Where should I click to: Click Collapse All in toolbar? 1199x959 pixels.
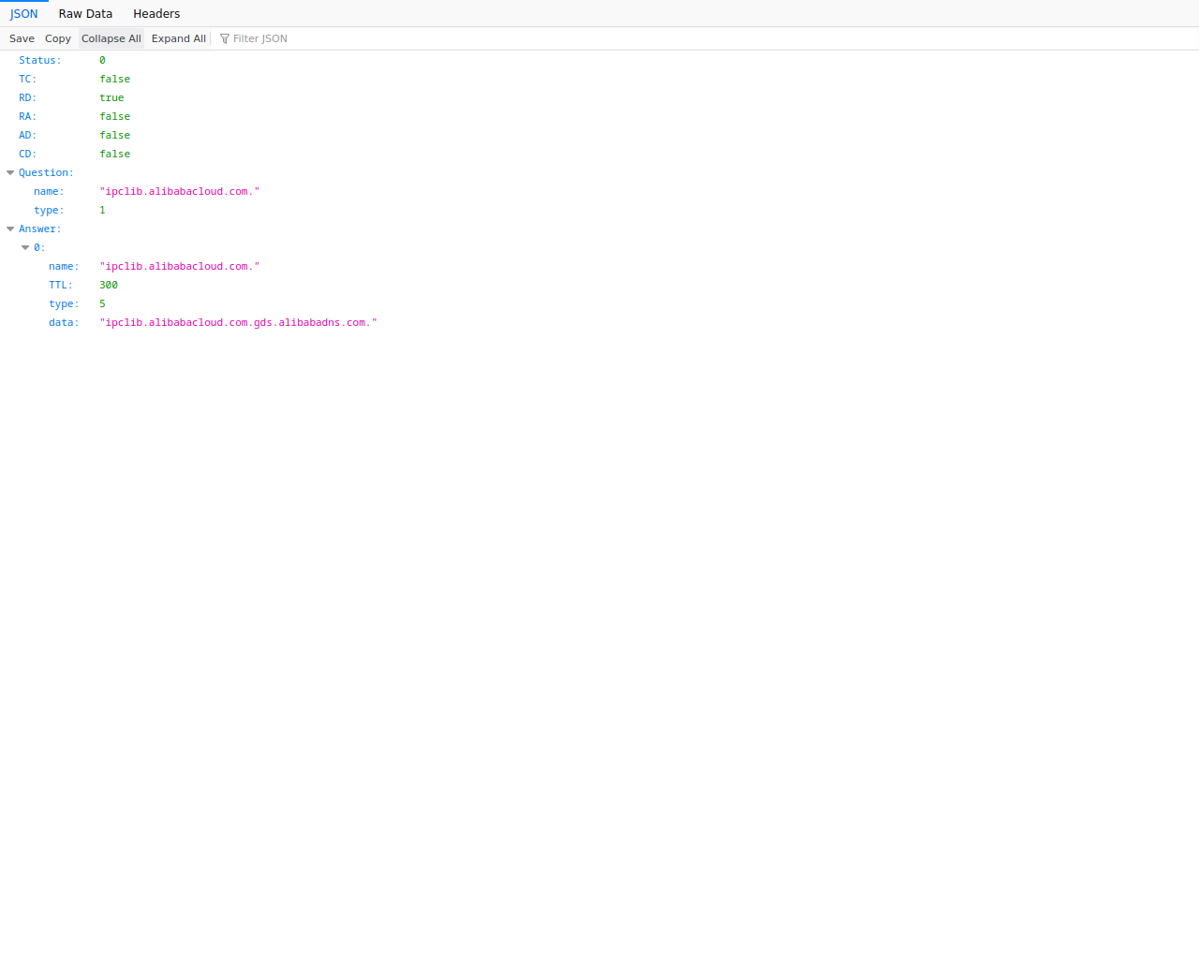click(111, 38)
